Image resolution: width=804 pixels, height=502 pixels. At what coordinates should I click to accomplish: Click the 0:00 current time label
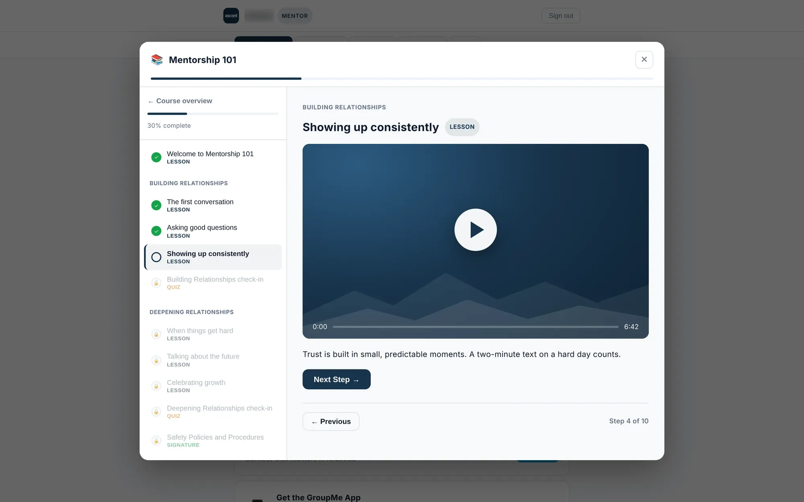pyautogui.click(x=320, y=327)
